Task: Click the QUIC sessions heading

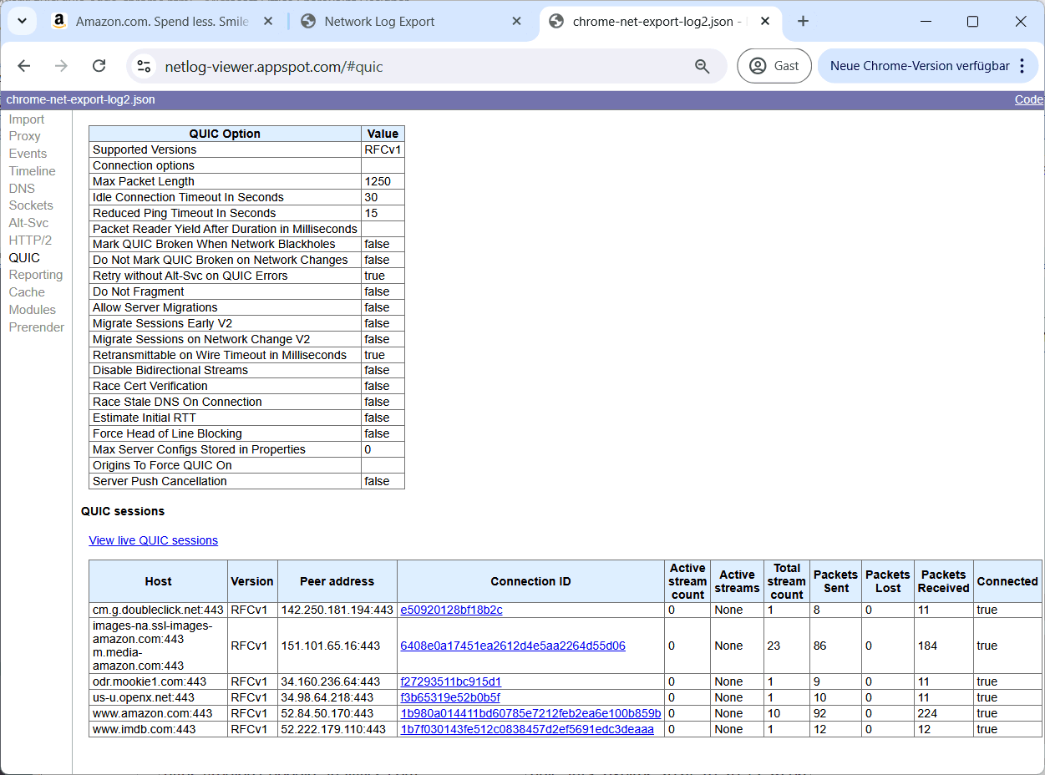Action: 123,511
